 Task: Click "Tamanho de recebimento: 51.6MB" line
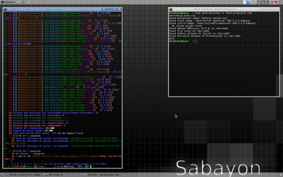(x=34, y=128)
